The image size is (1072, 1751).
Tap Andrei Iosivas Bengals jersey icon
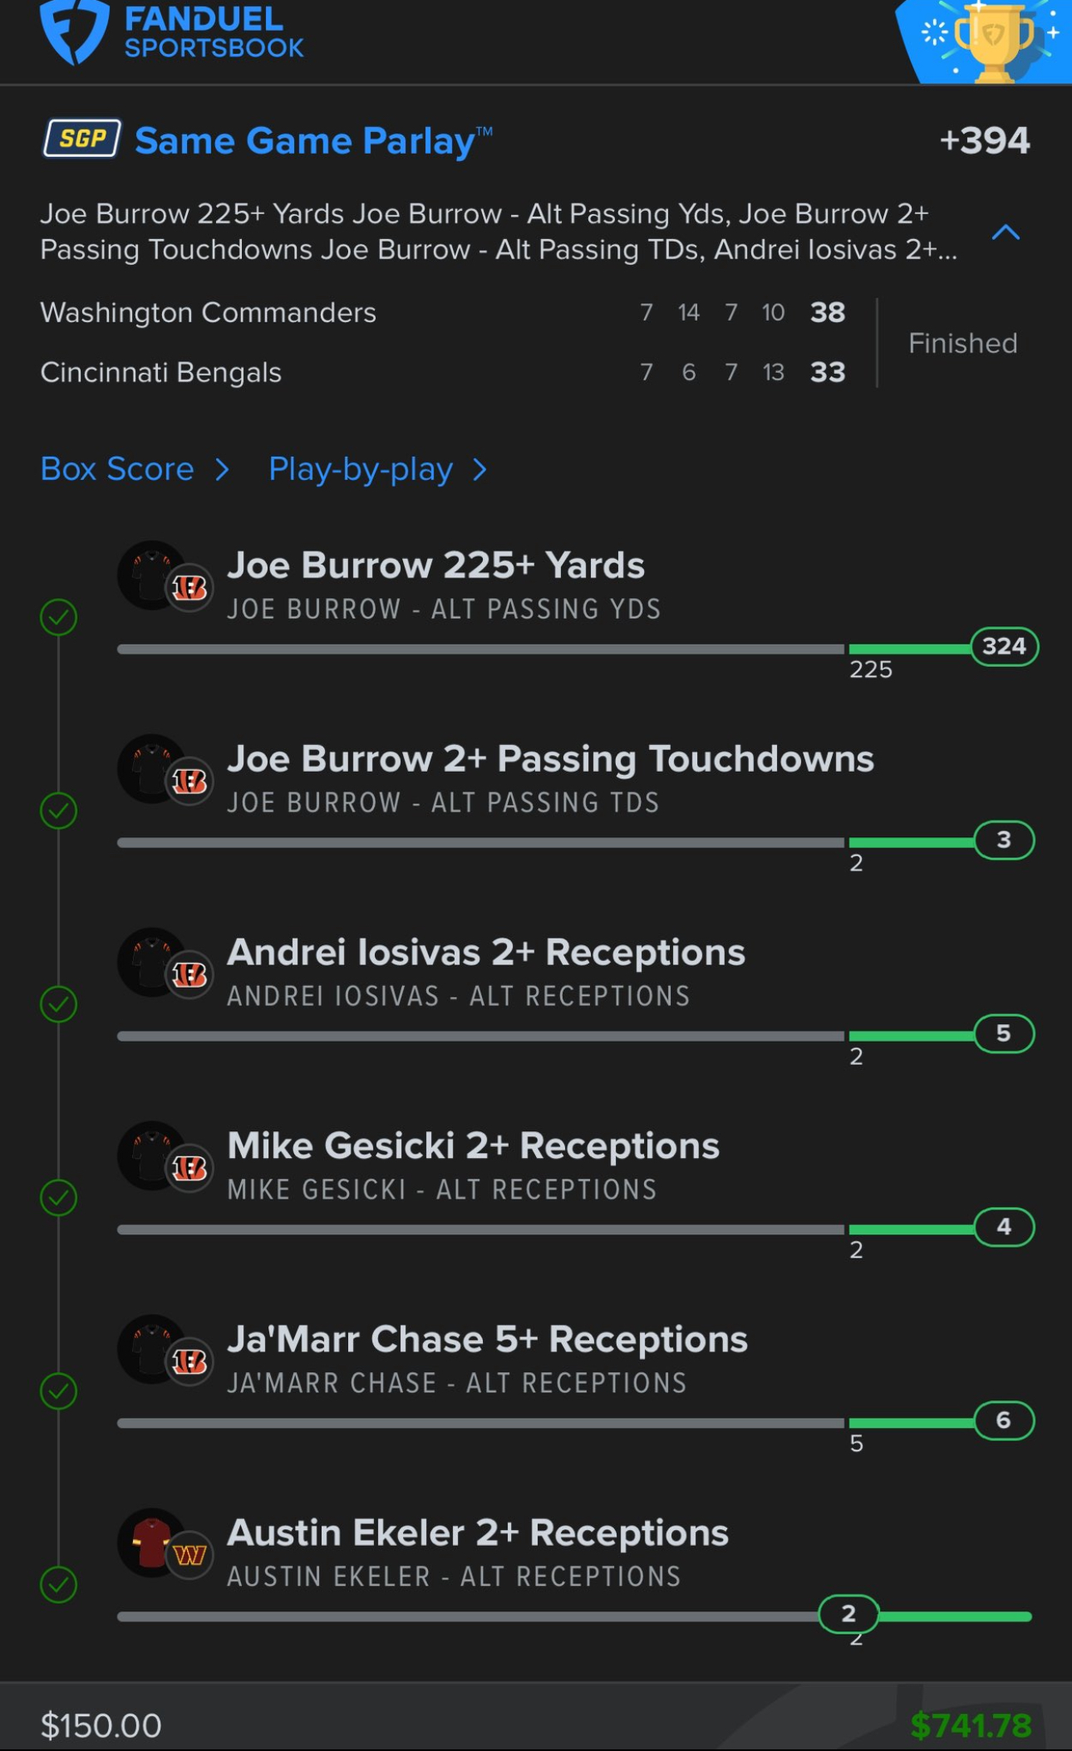click(165, 964)
